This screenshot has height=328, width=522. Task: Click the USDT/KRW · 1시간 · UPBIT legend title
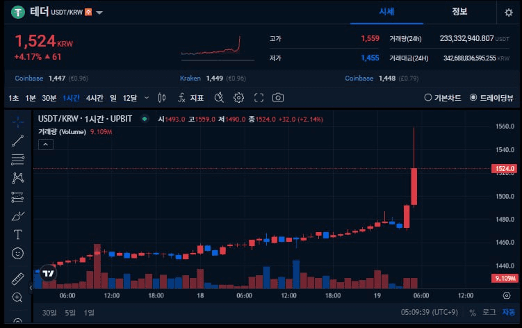pyautogui.click(x=85, y=119)
